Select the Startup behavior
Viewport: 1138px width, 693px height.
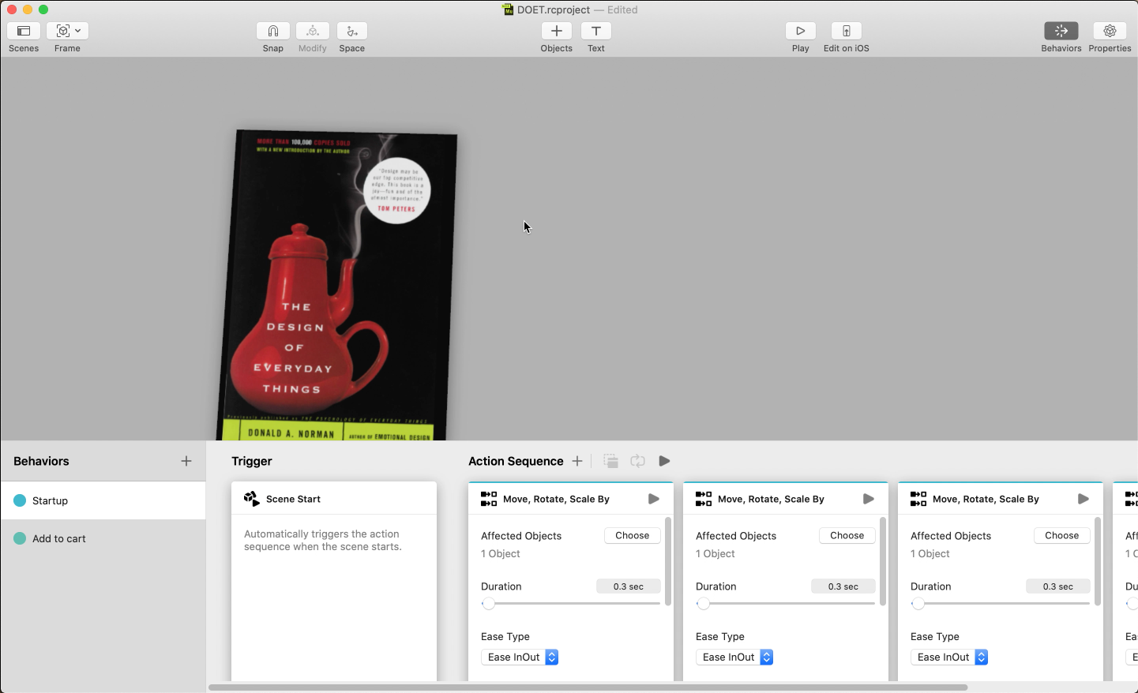(103, 500)
